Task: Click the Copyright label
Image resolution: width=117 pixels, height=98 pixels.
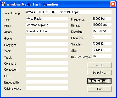Action: coord(10,45)
